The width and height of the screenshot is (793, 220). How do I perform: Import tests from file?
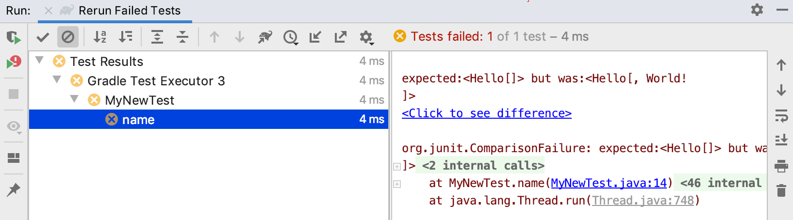(x=315, y=37)
